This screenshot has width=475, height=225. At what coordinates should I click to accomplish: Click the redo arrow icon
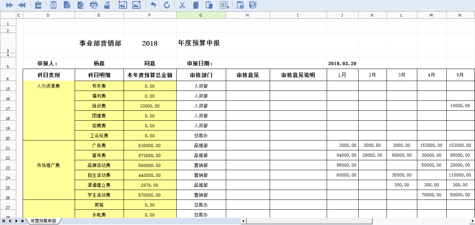click(x=167, y=5)
